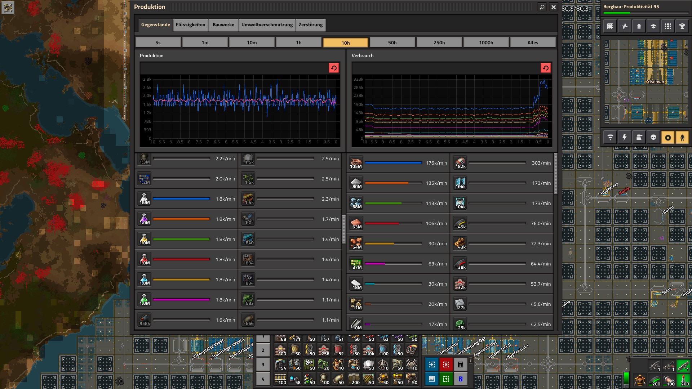This screenshot has height=389, width=692.
Task: Click the Verbrauch list scrollbar handle
Action: [x=556, y=173]
